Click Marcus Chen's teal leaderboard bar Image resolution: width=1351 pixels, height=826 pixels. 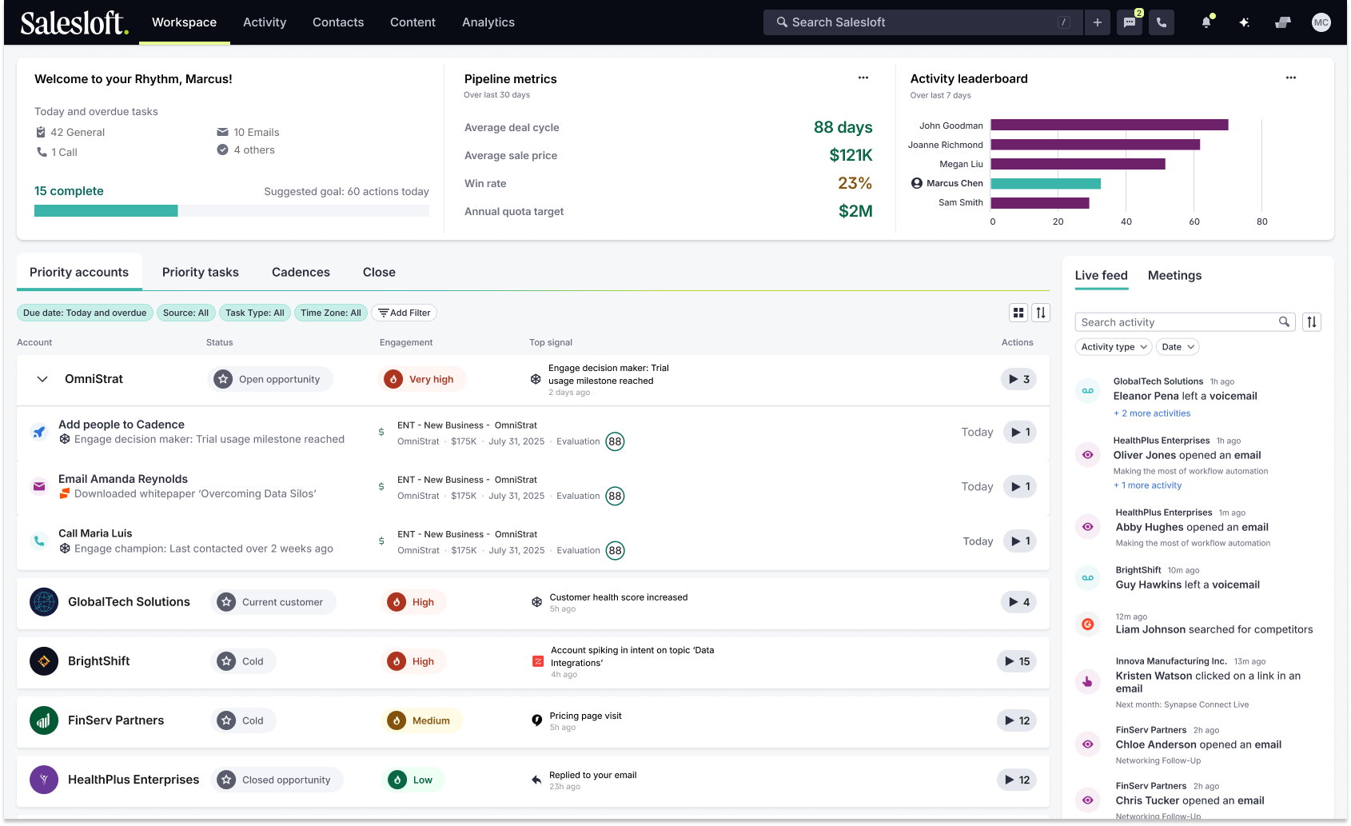point(1046,183)
